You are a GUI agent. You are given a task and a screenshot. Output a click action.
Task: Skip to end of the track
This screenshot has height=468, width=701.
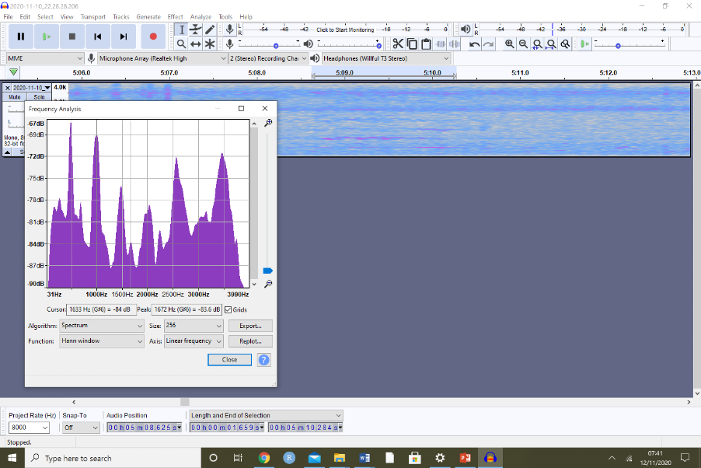click(124, 37)
